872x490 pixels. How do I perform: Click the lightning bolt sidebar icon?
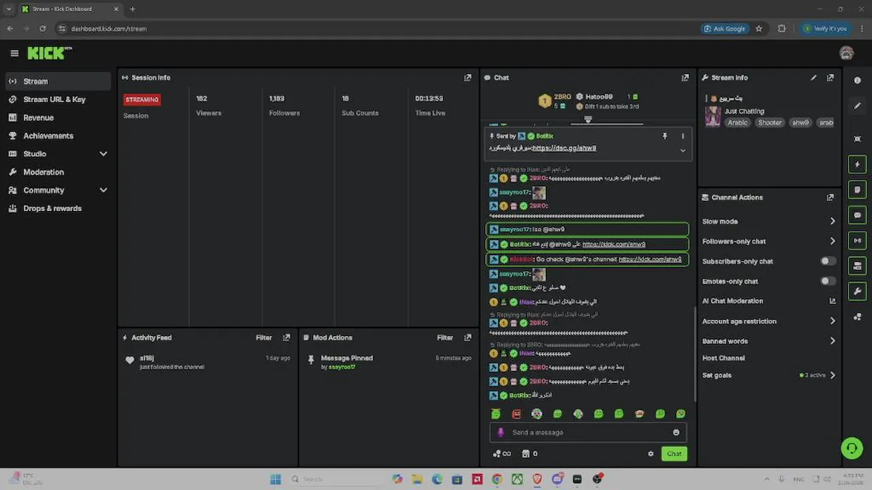pos(857,164)
